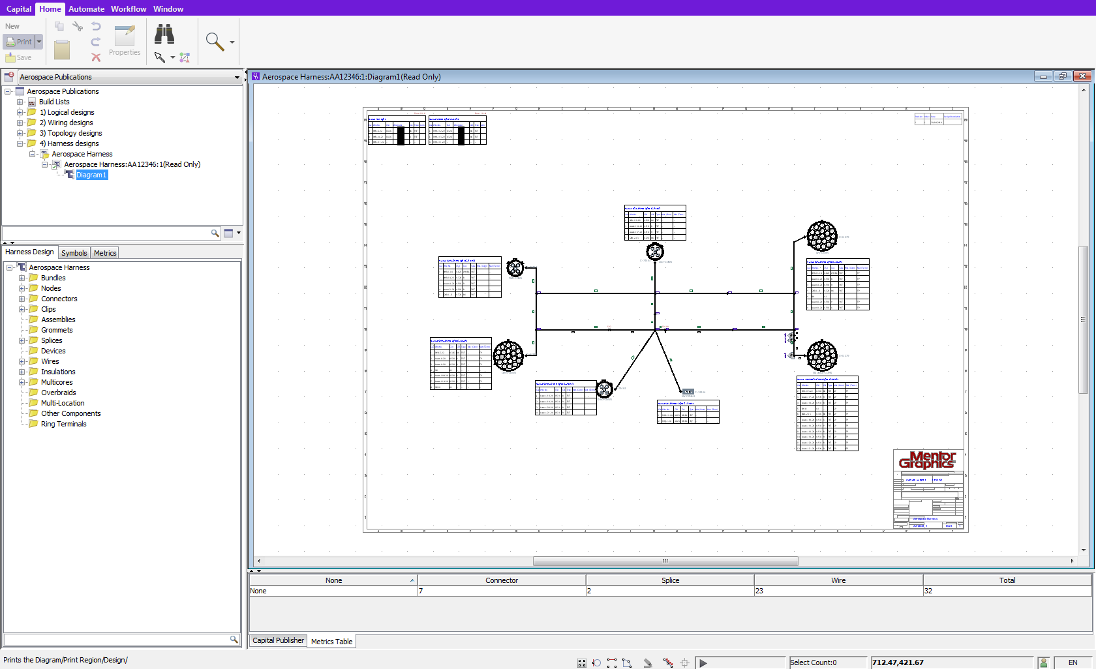Collapse the Harness designs tree node
This screenshot has width=1096, height=669.
pos(20,143)
